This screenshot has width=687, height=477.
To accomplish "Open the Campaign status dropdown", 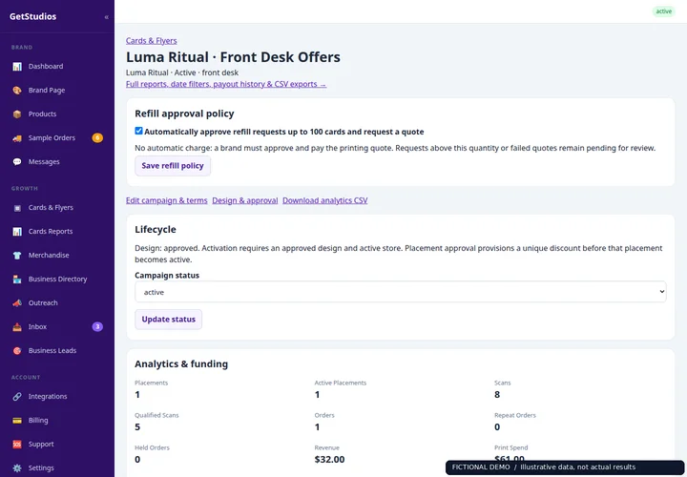I will coord(401,292).
